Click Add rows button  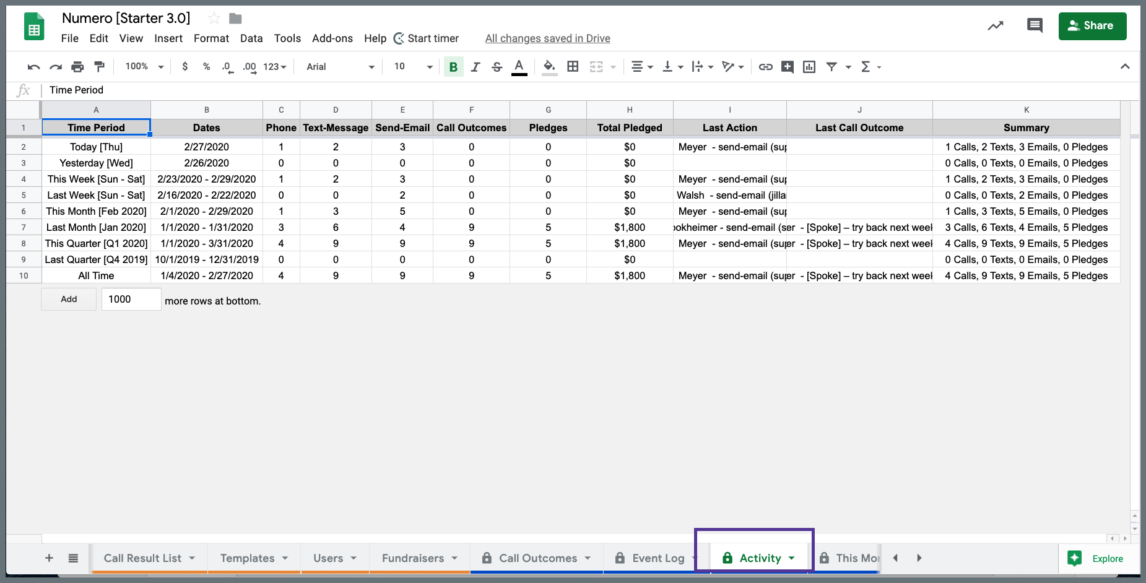[69, 299]
